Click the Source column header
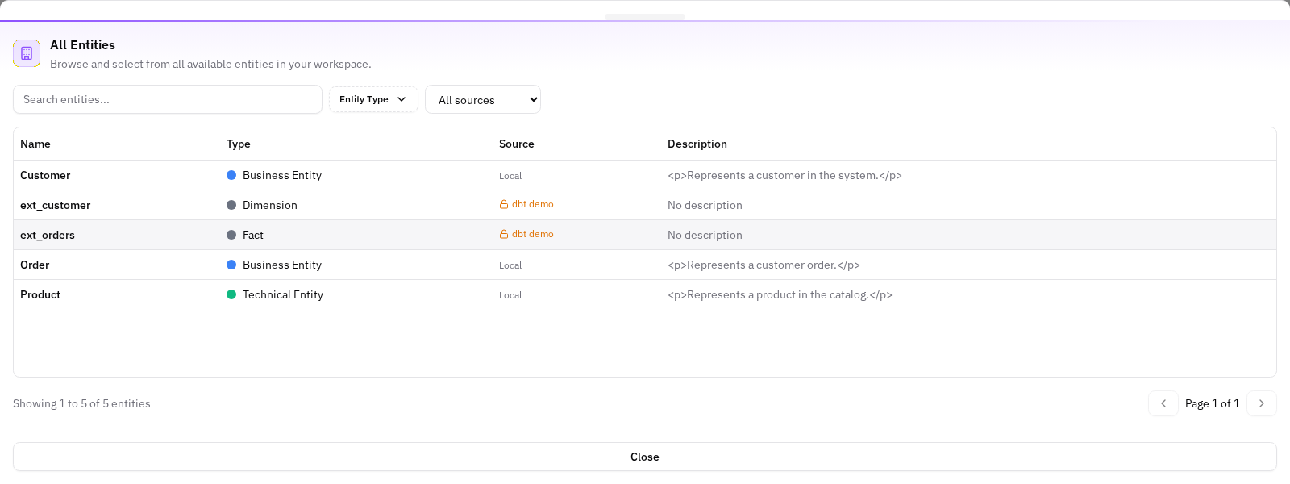The width and height of the screenshot is (1290, 484). click(517, 144)
